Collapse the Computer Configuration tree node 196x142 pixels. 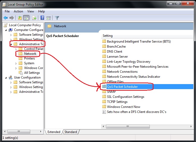point(6,30)
